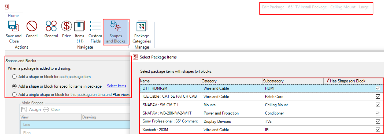Toggle checkbox for ICE Cable : CAT 5E PATCH CAB row

click(378, 96)
